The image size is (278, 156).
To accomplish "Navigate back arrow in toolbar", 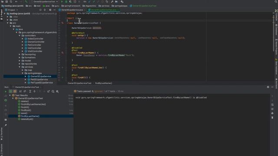I will tap(17, 2).
